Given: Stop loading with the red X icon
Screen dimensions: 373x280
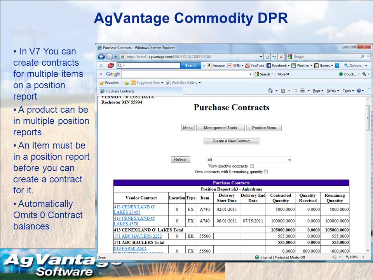Looking at the screenshot, I should pos(281,57).
